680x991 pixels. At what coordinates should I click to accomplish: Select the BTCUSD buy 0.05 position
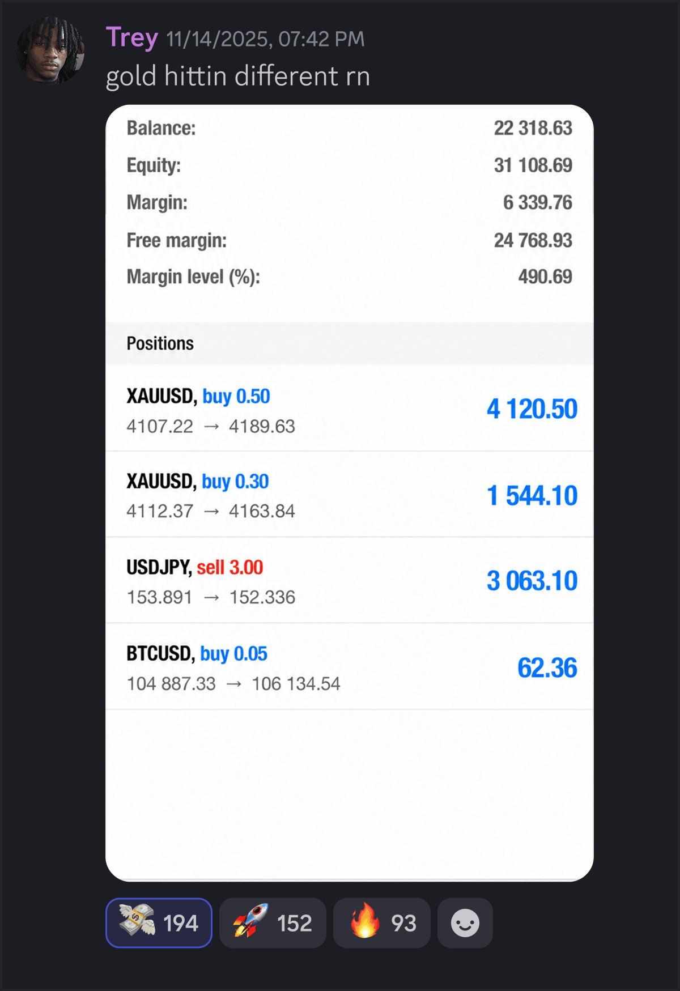point(350,667)
